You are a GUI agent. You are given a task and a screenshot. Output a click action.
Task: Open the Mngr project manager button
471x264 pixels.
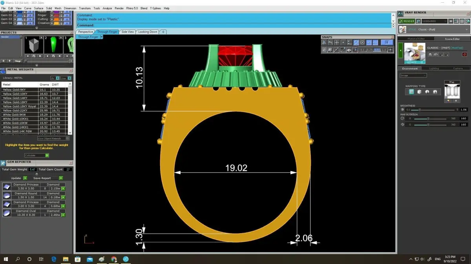point(18,61)
